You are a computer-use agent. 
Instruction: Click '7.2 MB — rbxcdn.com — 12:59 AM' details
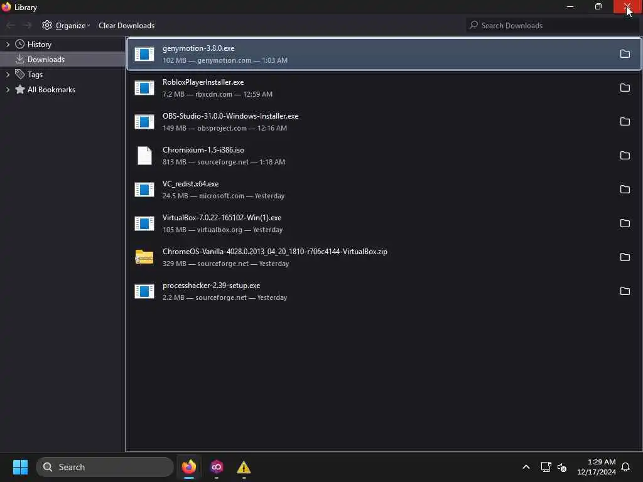[x=217, y=94]
